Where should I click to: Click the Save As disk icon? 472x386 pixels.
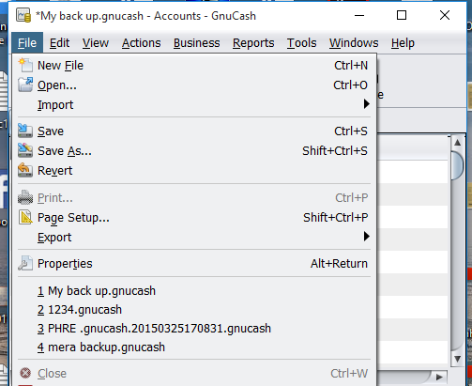coord(25,150)
